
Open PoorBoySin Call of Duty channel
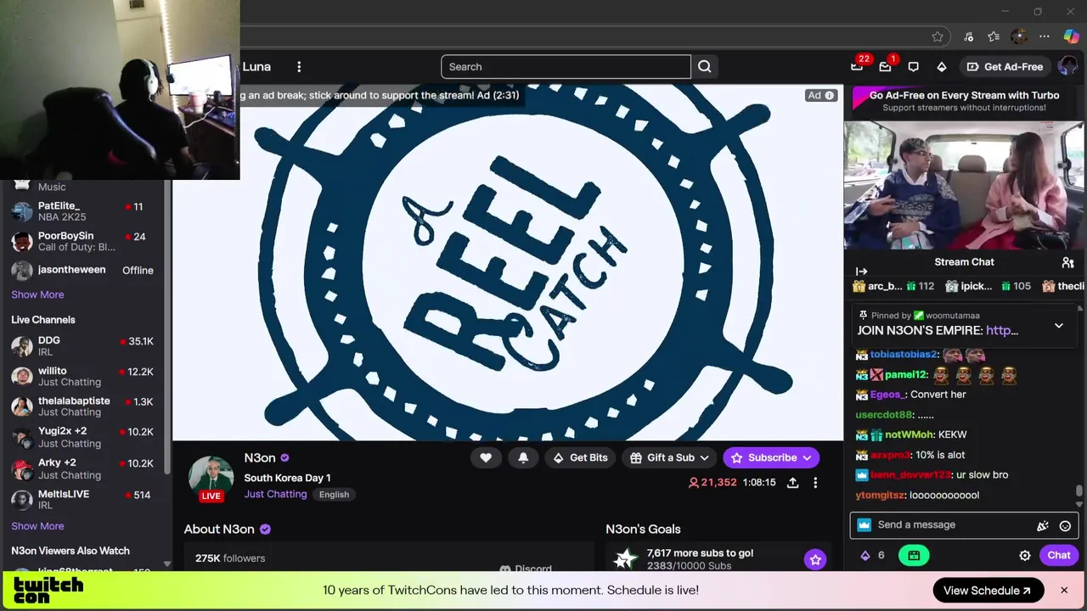(x=82, y=241)
